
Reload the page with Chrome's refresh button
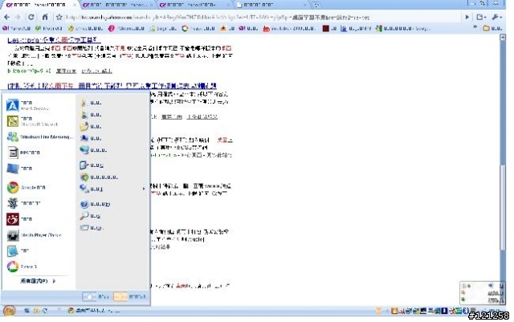tap(31, 17)
